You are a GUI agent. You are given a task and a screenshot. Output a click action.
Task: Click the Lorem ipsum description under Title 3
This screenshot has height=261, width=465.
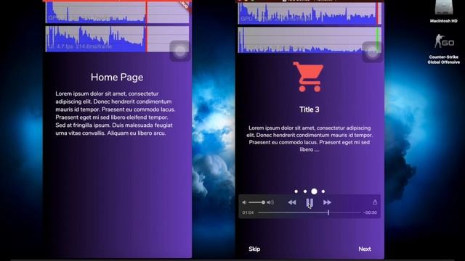tap(310, 138)
